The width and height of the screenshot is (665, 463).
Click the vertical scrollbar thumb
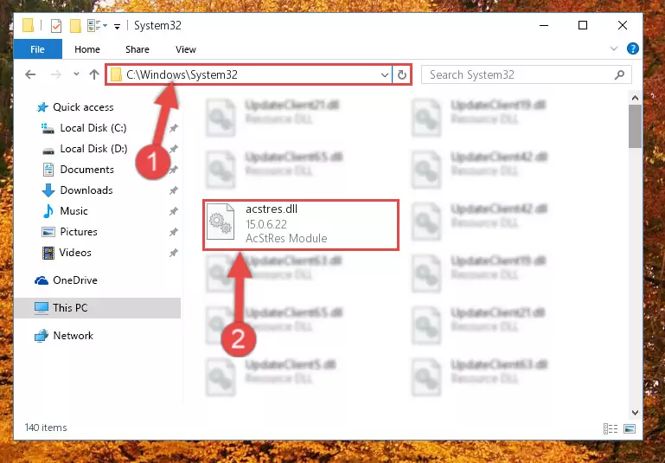coord(635,126)
